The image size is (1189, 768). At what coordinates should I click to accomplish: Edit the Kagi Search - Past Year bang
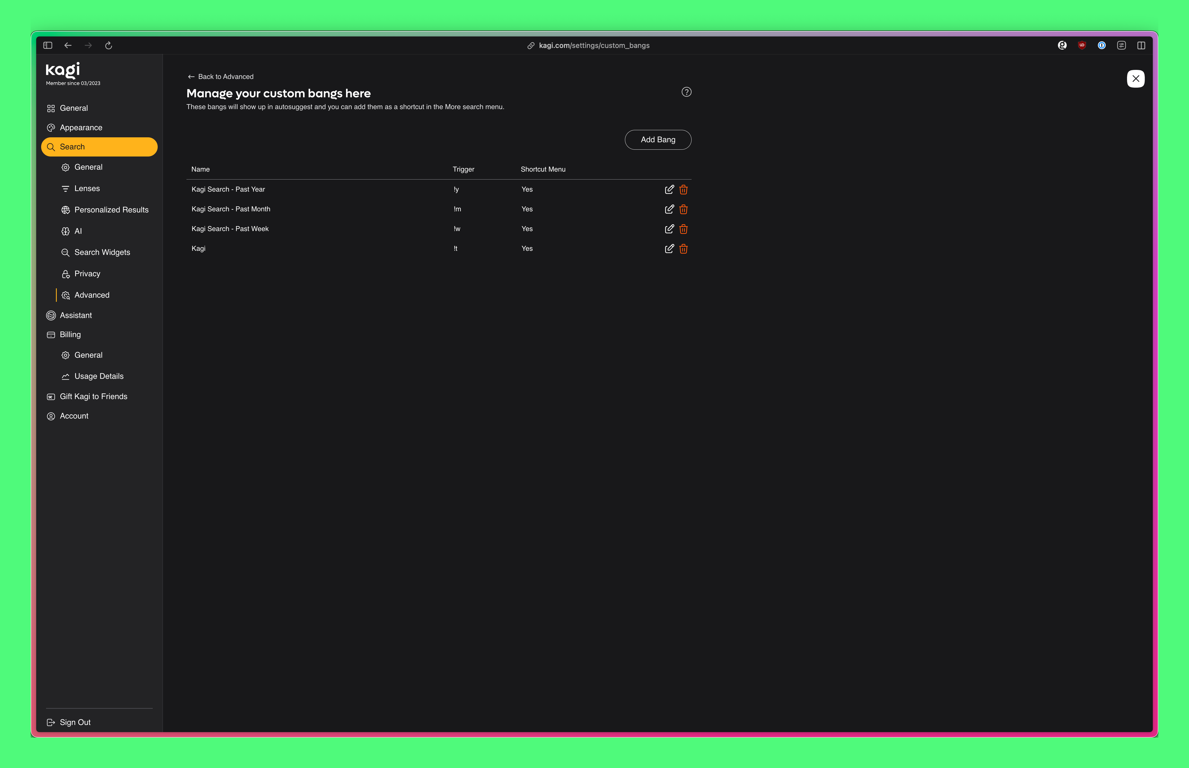point(669,189)
